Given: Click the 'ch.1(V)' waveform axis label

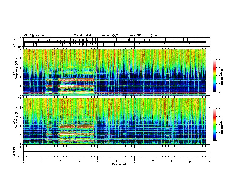Looking at the screenshot, I should pos(14,42).
